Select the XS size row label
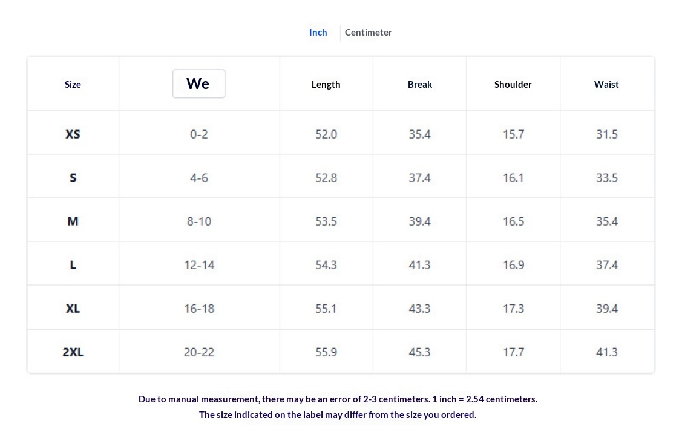The width and height of the screenshot is (682, 432). 73,134
